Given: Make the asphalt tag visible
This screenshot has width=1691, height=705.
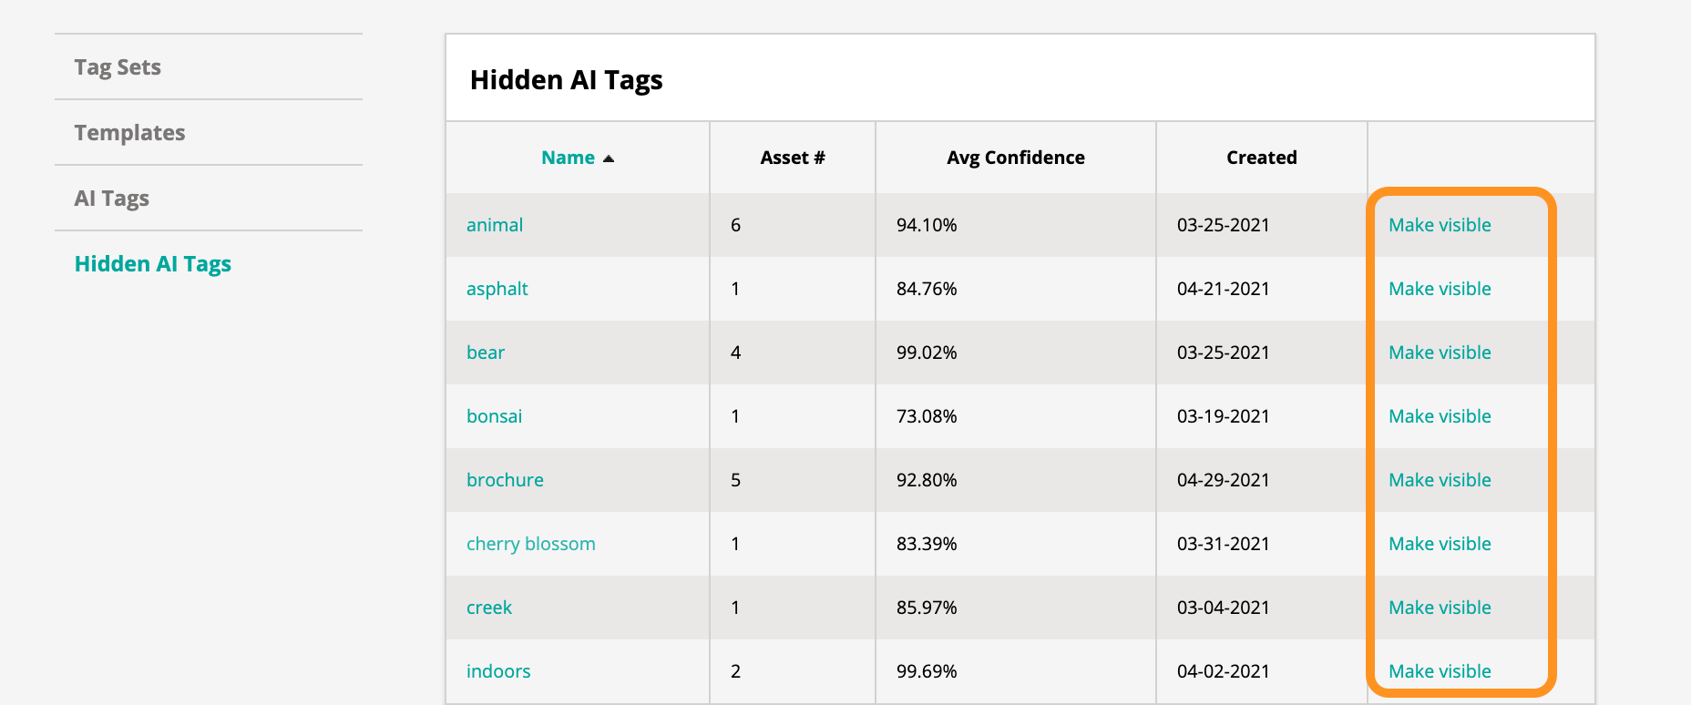Looking at the screenshot, I should (x=1440, y=289).
